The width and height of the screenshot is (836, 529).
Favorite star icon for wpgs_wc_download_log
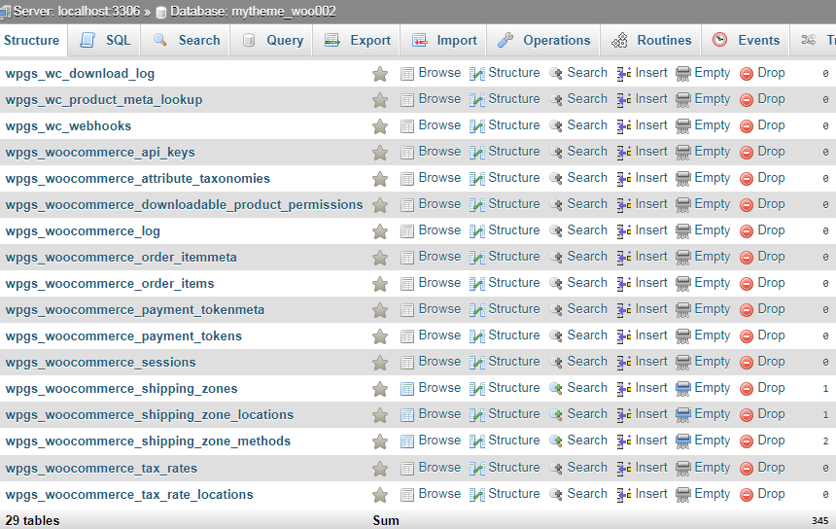point(380,74)
